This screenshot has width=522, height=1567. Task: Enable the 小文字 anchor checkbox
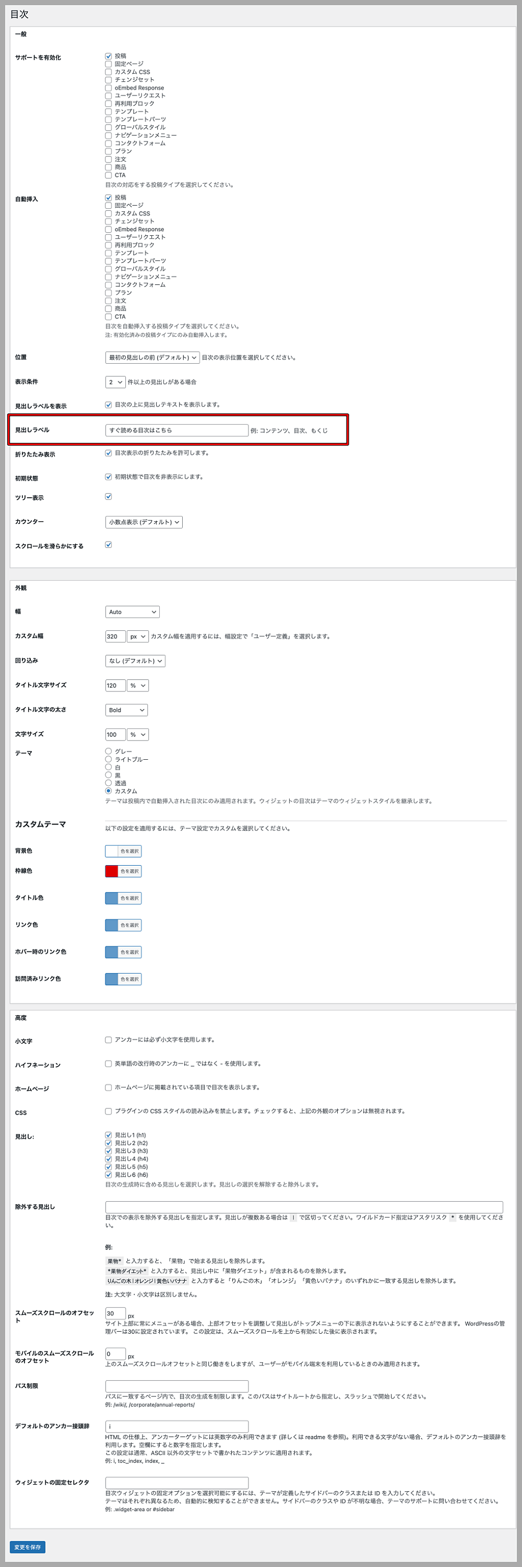click(x=108, y=1039)
